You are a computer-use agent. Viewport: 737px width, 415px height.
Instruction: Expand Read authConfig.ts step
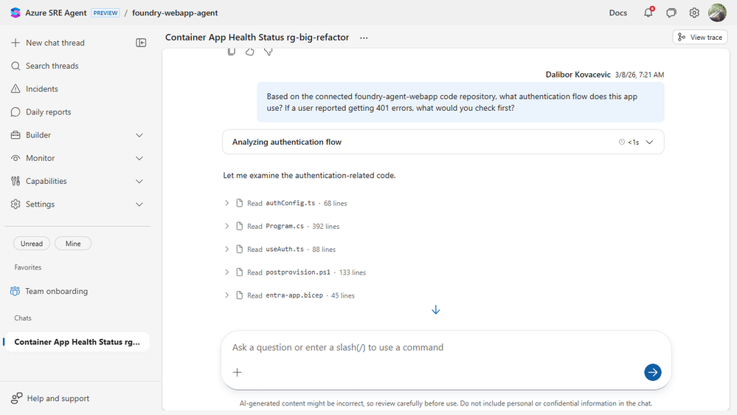point(226,203)
